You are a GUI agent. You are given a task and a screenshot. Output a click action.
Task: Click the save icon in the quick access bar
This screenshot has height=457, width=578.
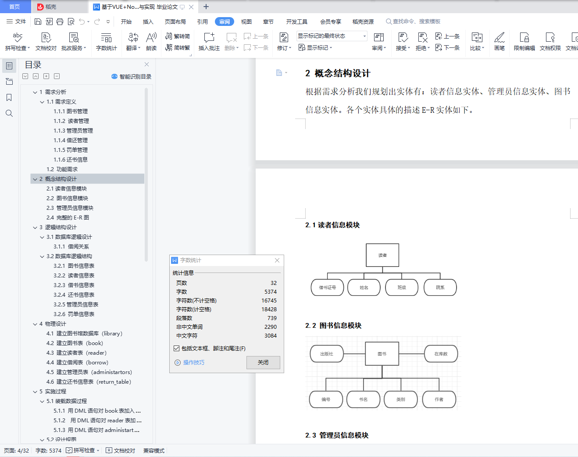38,22
